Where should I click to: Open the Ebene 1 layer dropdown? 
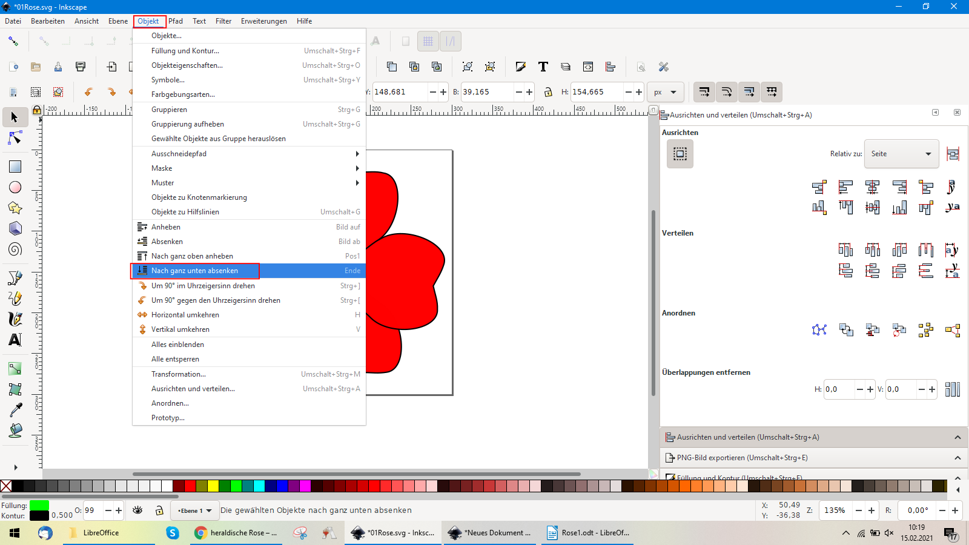click(194, 510)
